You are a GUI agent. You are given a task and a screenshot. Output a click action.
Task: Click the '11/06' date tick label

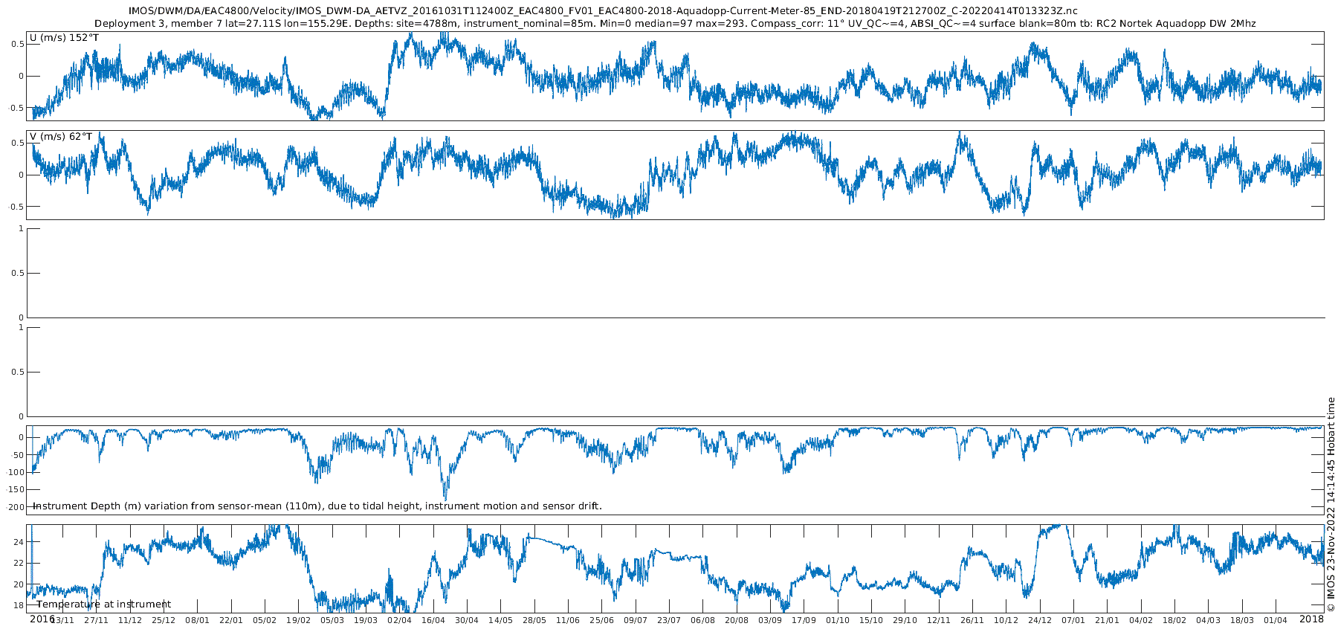[x=568, y=620]
